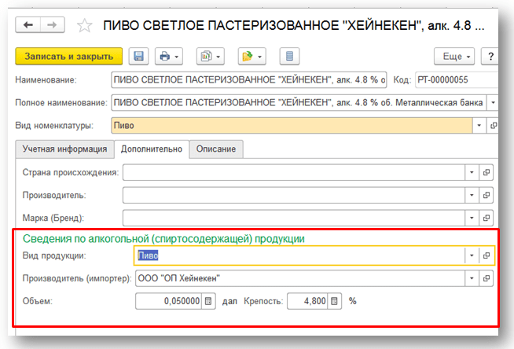This screenshot has width=514, height=349.
Task: Open the calculator for the Объем field
Action: tap(208, 301)
